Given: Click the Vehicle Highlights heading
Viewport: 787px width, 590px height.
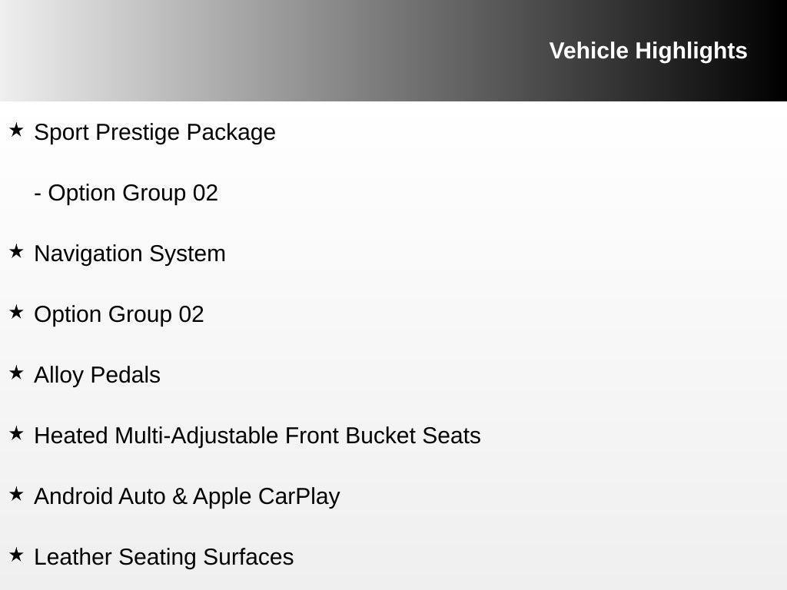Looking at the screenshot, I should coord(648,51).
